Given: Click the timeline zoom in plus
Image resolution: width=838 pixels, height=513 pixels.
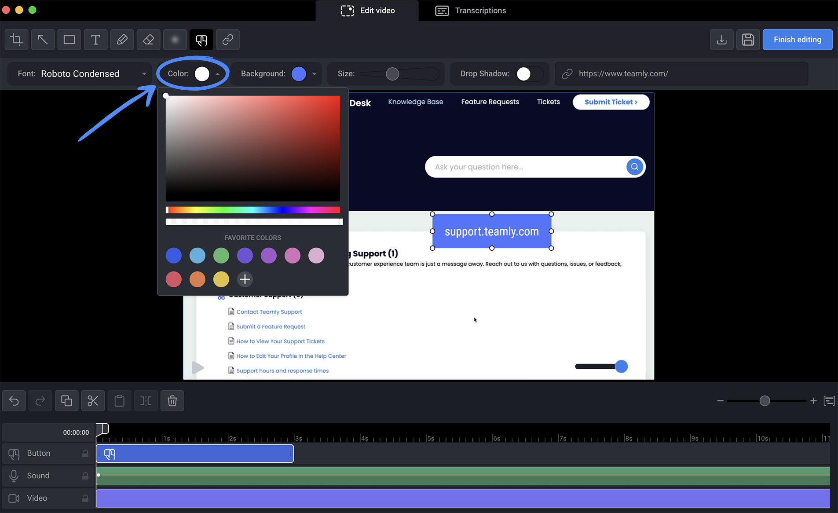Looking at the screenshot, I should click(x=813, y=401).
